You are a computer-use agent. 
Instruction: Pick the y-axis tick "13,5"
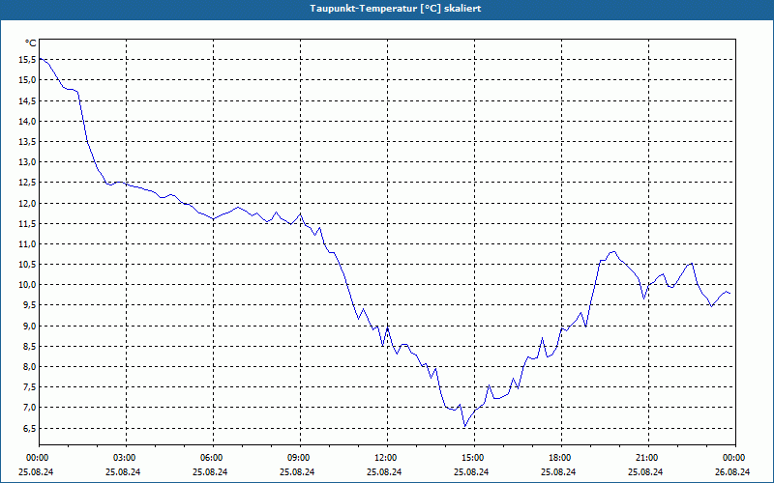(27, 142)
